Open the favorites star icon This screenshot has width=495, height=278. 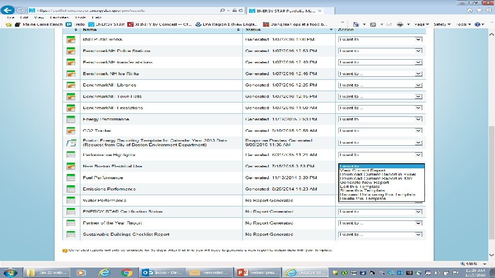point(479,10)
